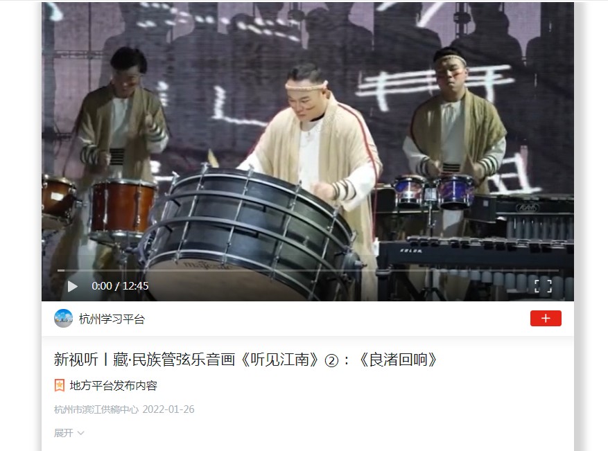Enter fullscreen video mode
Image resolution: width=608 pixels, height=451 pixels.
coord(543,286)
